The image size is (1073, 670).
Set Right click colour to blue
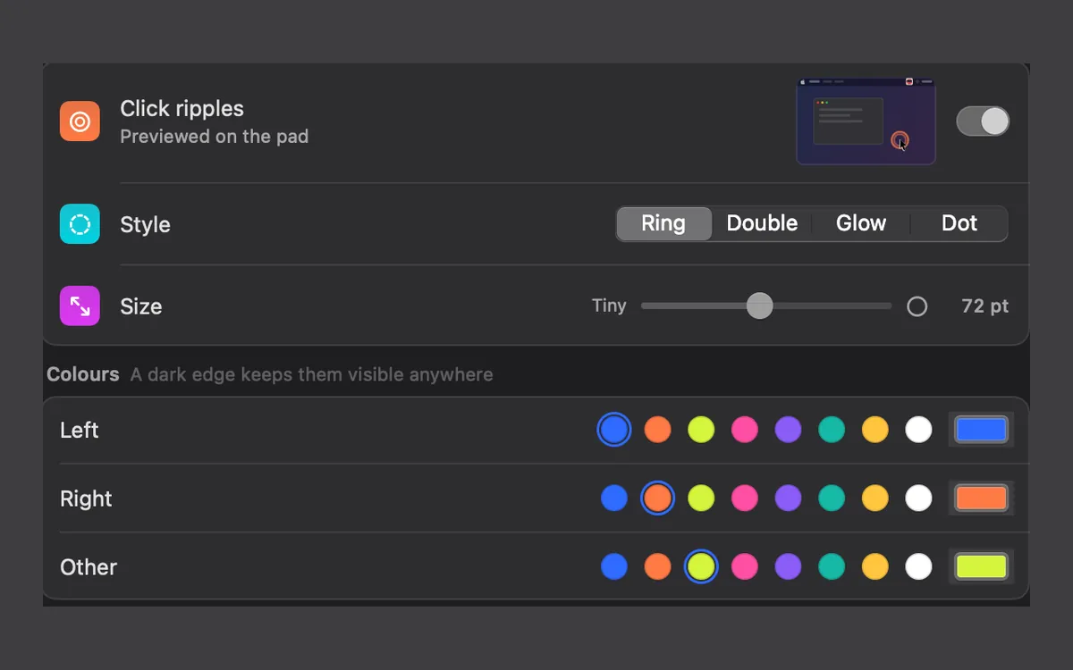(x=614, y=498)
